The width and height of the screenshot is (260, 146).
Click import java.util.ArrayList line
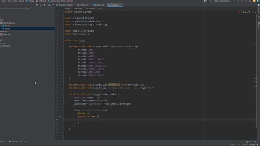tap(80, 31)
